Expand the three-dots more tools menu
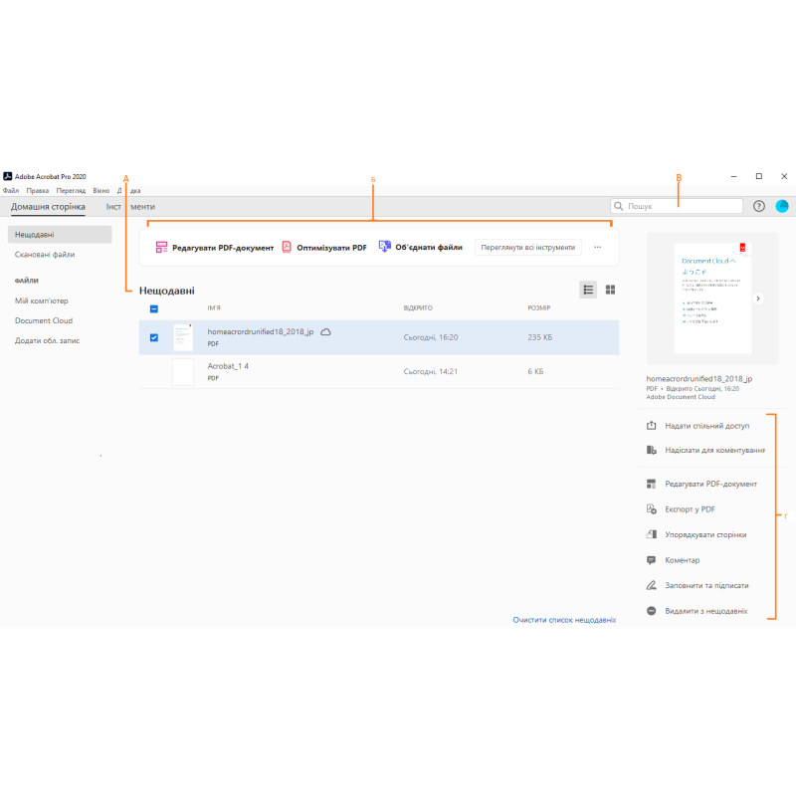This screenshot has width=796, height=796. coord(598,247)
